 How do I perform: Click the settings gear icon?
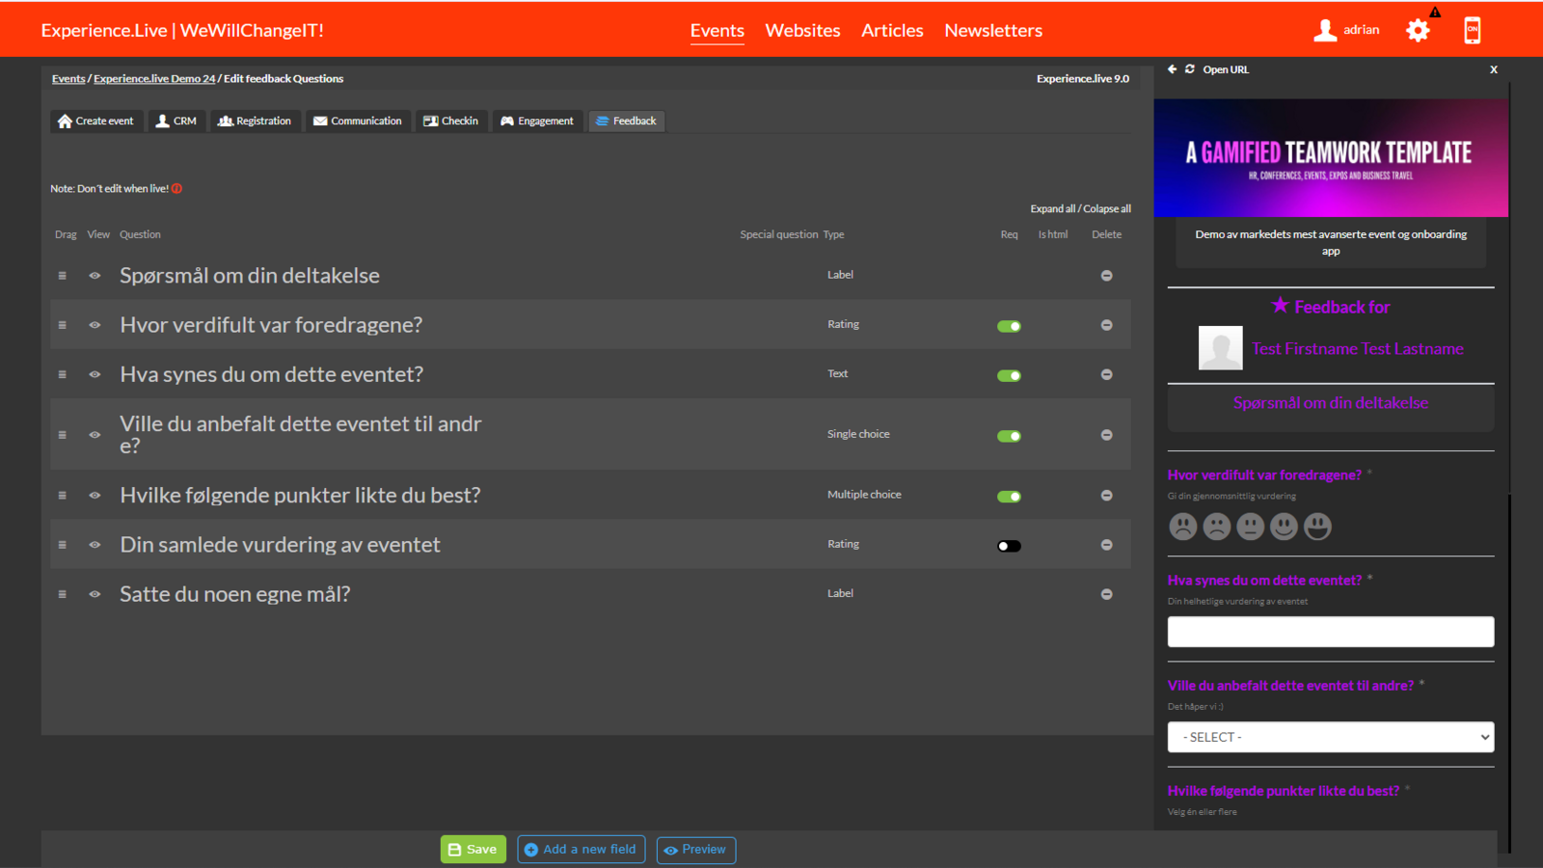tap(1417, 31)
